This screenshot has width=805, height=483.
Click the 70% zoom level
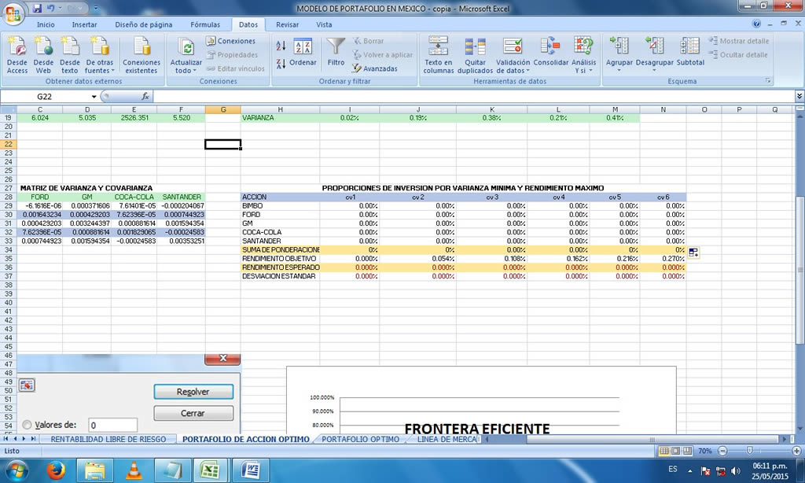pyautogui.click(x=705, y=451)
